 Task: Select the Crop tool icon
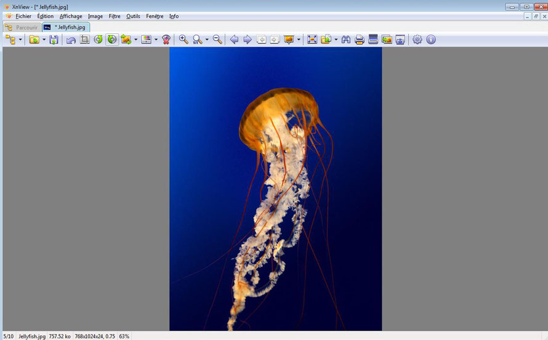point(84,39)
